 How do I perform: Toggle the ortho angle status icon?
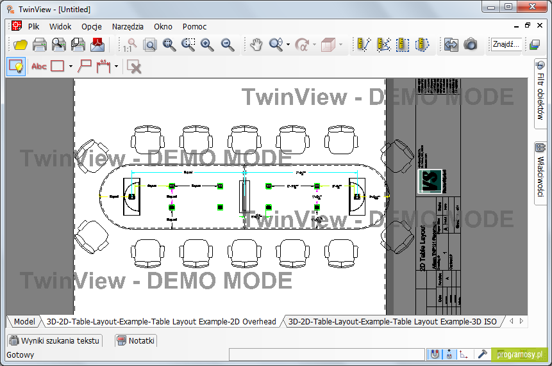point(464,354)
